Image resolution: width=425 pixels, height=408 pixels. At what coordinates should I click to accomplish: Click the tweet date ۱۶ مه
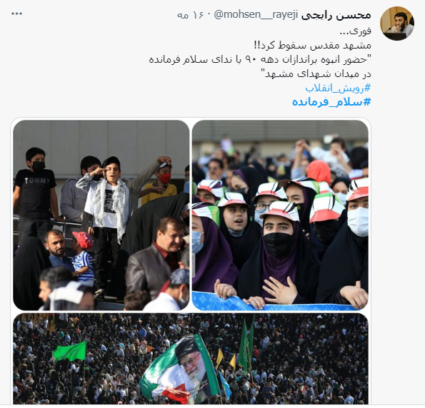(x=186, y=15)
